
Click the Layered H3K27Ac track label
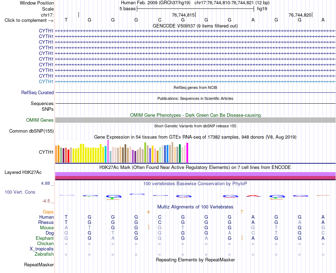click(x=23, y=172)
